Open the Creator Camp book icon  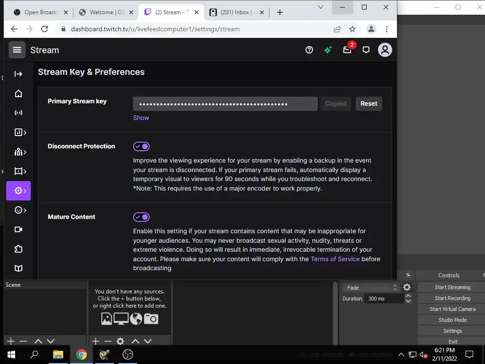[x=18, y=268]
